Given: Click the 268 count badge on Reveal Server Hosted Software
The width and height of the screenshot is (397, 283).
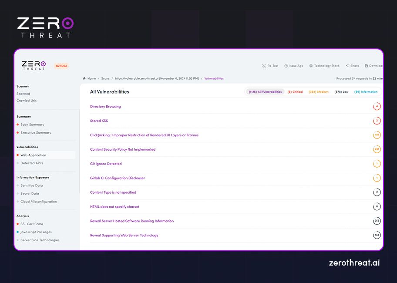Looking at the screenshot, I should [376, 221].
